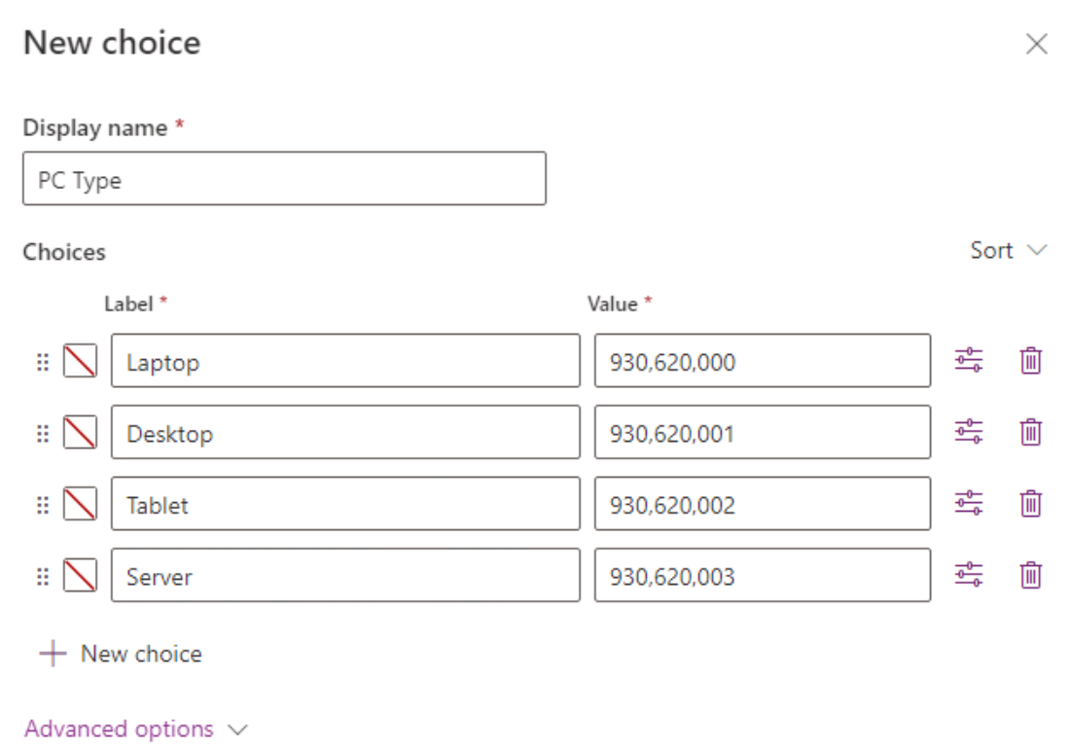Choose a color for the Tablet choice

(80, 505)
